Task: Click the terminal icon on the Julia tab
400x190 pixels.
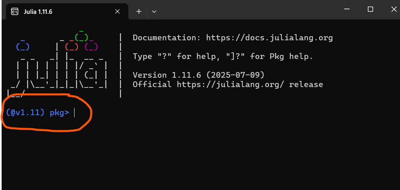Action: 14,11
